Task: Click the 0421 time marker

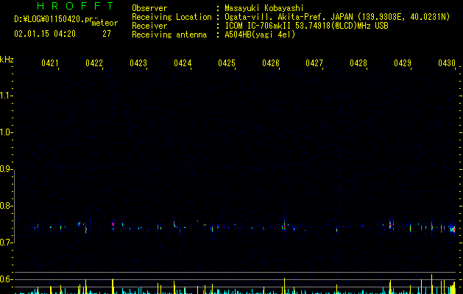Action: pyautogui.click(x=50, y=63)
